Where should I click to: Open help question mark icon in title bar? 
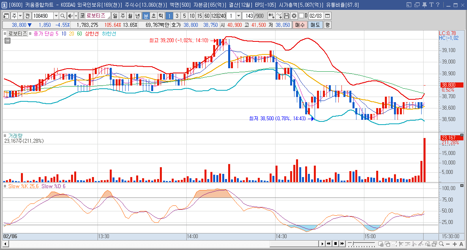(437, 4)
